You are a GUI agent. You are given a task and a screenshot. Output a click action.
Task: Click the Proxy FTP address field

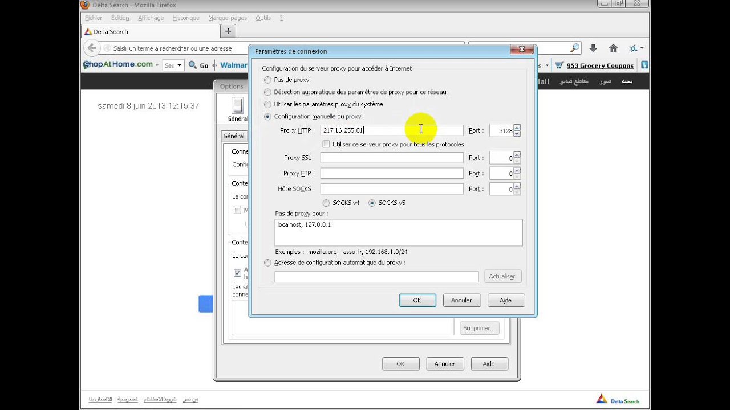[392, 173]
